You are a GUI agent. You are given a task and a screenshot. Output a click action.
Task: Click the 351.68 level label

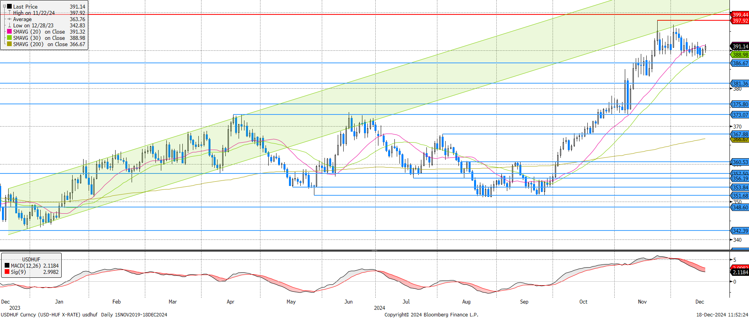(740, 196)
